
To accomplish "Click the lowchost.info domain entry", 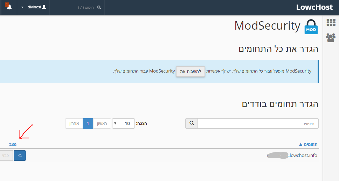I will 292,156.
